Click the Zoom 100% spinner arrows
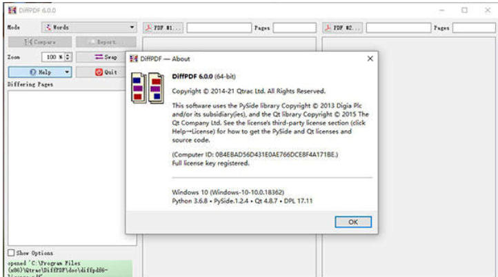The width and height of the screenshot is (498, 277). [x=67, y=57]
